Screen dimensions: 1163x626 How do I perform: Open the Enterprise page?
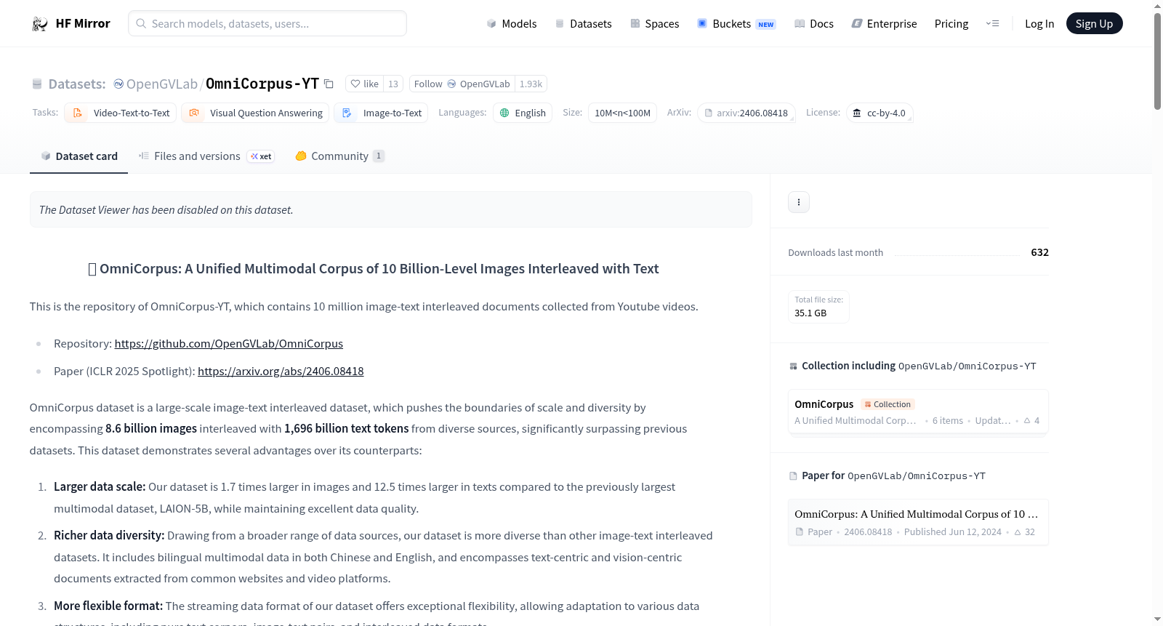click(884, 23)
